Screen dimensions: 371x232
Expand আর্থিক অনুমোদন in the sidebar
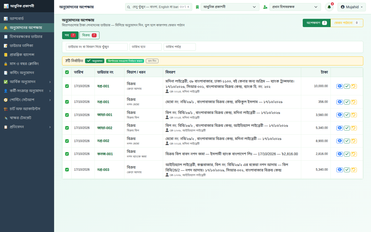[x=27, y=82]
